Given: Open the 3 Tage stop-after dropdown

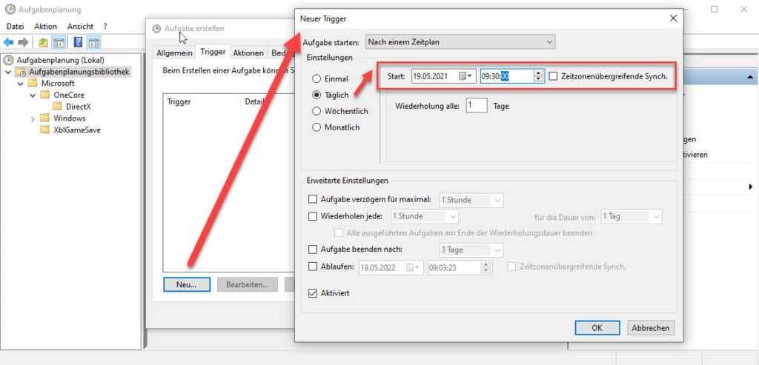Looking at the screenshot, I should [x=471, y=250].
